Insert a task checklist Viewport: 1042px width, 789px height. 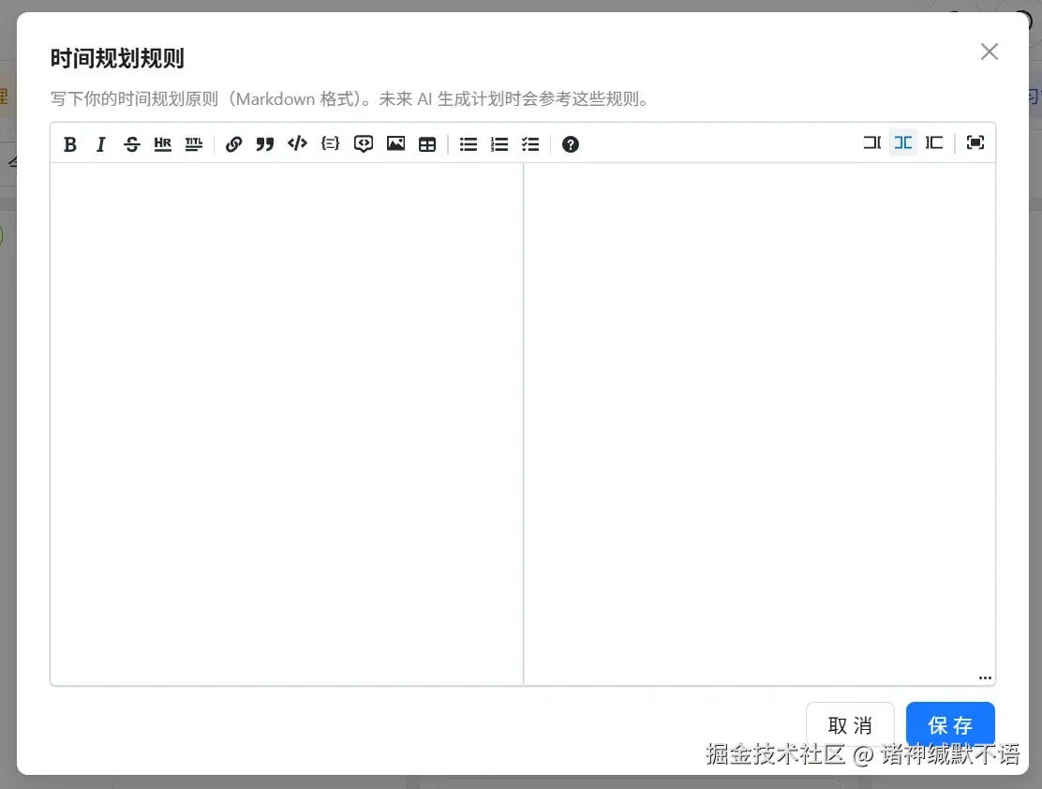tap(530, 144)
